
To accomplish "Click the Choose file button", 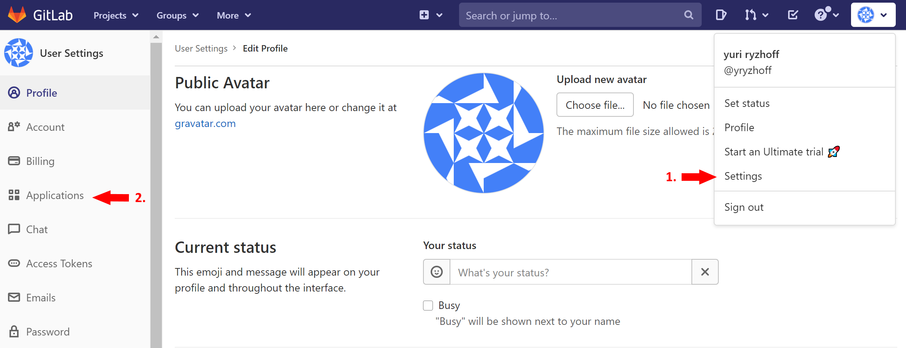I will coord(595,105).
